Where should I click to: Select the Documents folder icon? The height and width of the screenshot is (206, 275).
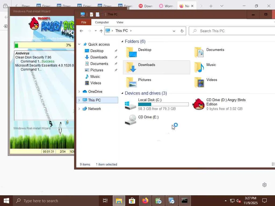click(x=200, y=52)
